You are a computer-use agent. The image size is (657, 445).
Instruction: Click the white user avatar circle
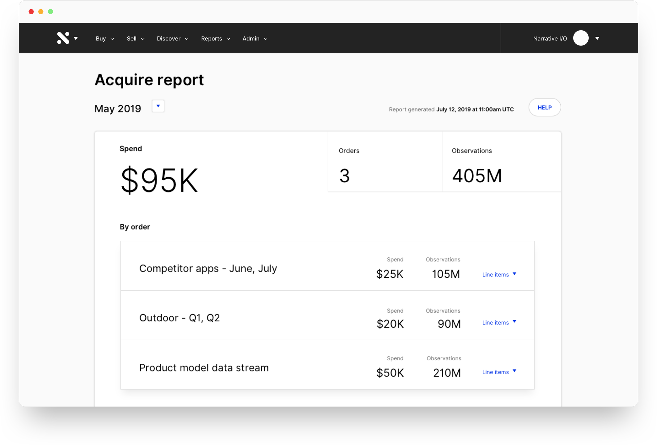(x=581, y=38)
